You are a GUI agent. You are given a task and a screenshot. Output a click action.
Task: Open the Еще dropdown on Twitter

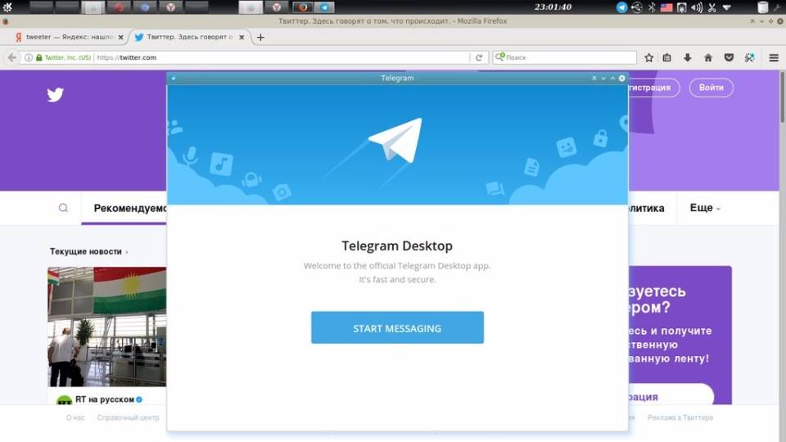point(705,208)
